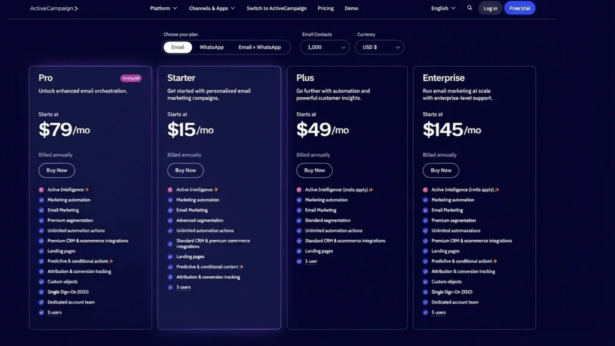Click Starter plan Active Intelligence pink icon
Viewport: 615px width, 346px height.
point(170,190)
